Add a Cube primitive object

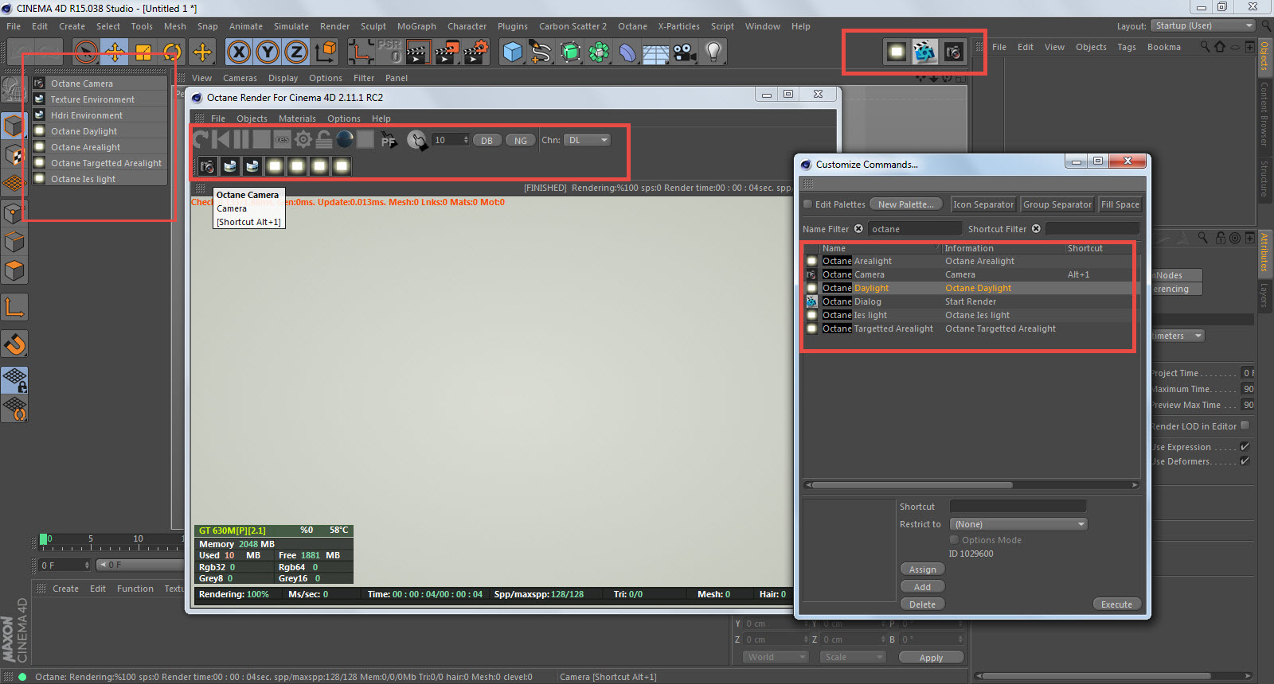[513, 52]
